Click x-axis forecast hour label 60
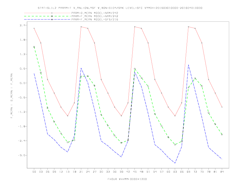The width and height of the screenshot is (242, 187). tap(168, 172)
